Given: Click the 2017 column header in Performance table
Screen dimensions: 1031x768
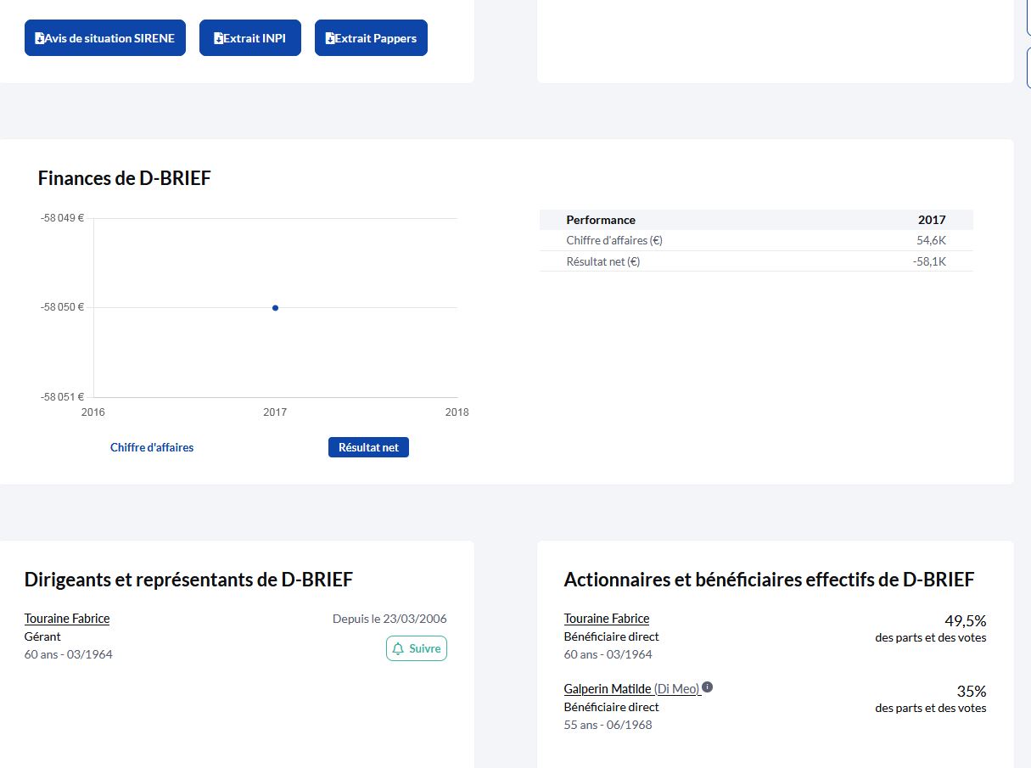Looking at the screenshot, I should (931, 220).
